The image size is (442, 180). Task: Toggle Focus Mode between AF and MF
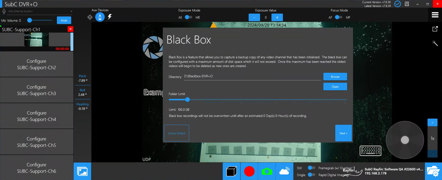pos(338,17)
